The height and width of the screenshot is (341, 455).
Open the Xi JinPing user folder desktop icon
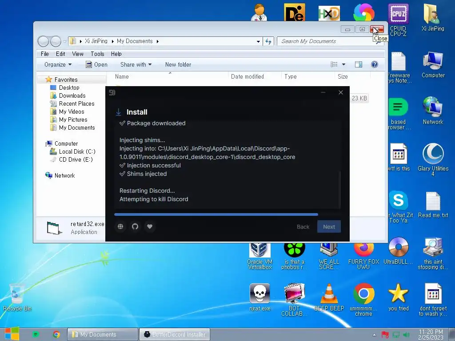[x=433, y=17]
